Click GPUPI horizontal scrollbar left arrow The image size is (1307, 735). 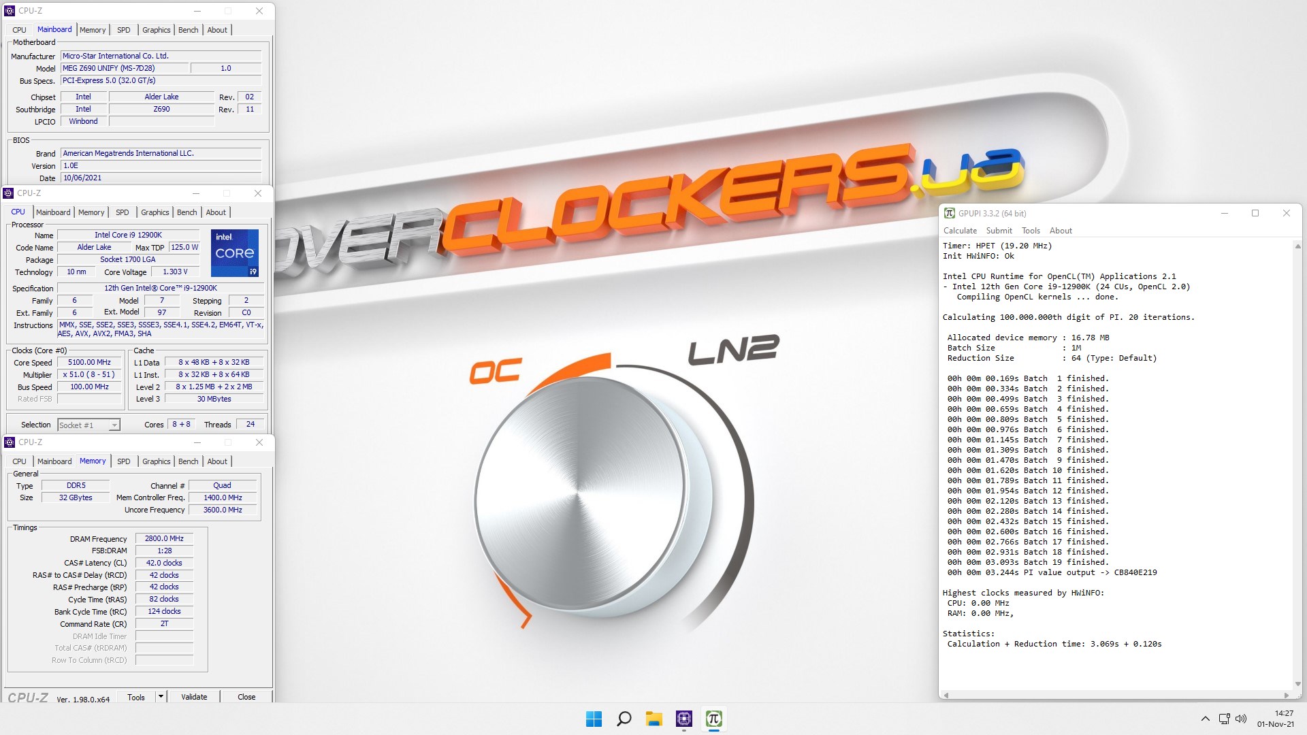[x=946, y=695]
